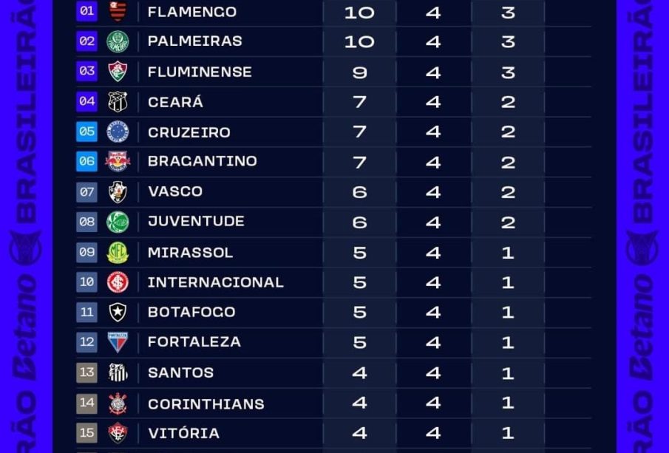Click the position 01 rank badge
This screenshot has height=453, width=669.
86,11
